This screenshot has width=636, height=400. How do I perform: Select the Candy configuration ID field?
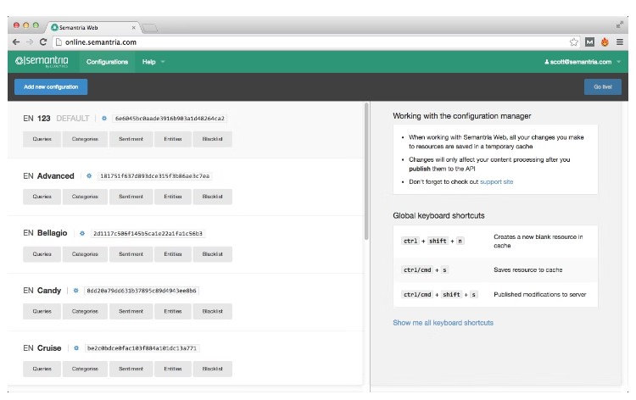pos(142,291)
